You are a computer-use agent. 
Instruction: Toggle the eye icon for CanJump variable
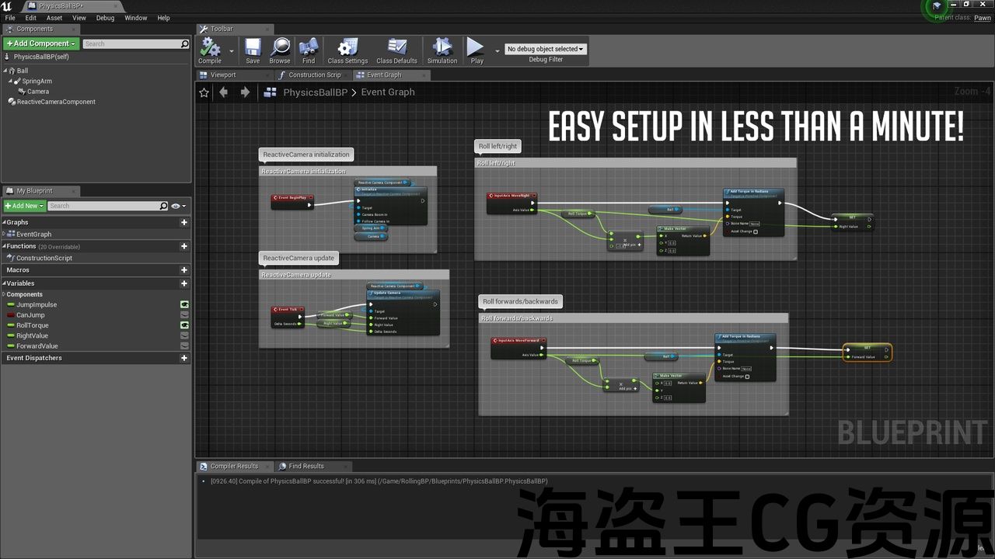point(185,315)
